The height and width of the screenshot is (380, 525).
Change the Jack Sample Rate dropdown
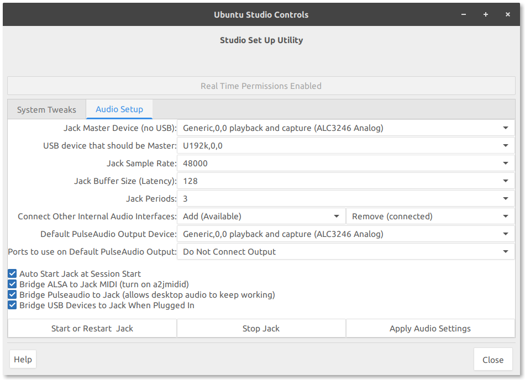(x=345, y=163)
